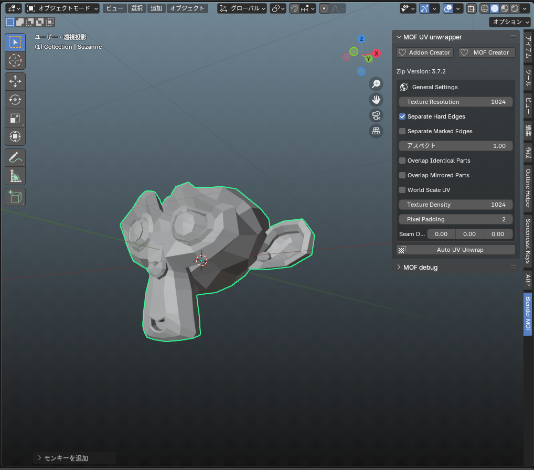Open the pivot point dropdown
This screenshot has width=534, height=470.
pos(278,8)
